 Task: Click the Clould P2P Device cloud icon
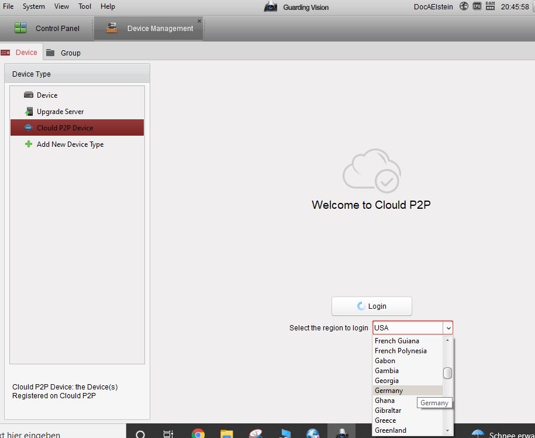tap(28, 127)
